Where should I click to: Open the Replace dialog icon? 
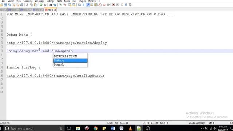click(x=55, y=5)
